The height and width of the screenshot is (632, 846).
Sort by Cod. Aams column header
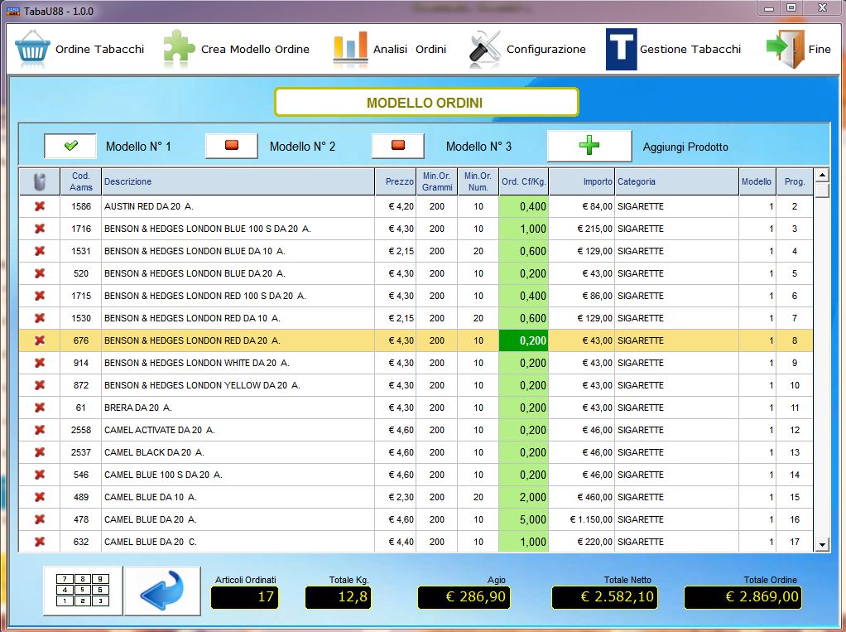click(81, 181)
